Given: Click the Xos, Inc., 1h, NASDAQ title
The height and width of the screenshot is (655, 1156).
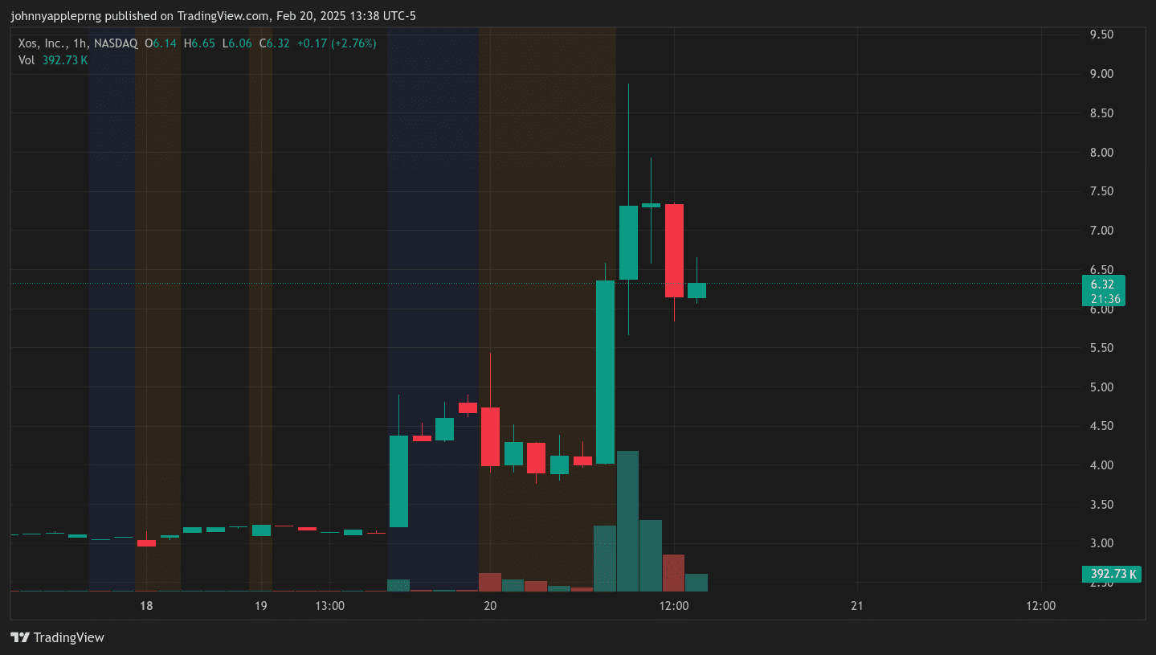Looking at the screenshot, I should coord(78,43).
